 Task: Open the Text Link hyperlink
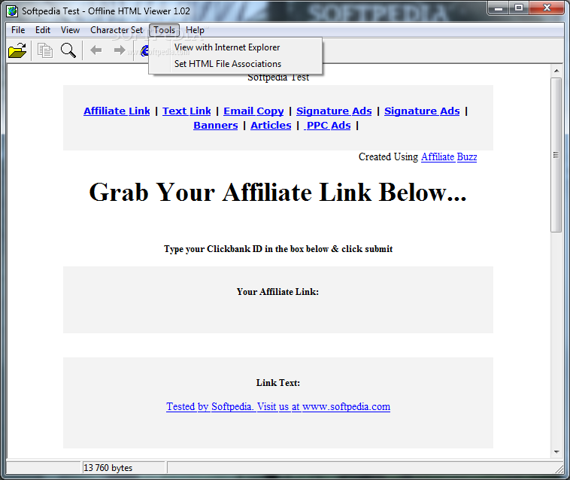pyautogui.click(x=186, y=111)
